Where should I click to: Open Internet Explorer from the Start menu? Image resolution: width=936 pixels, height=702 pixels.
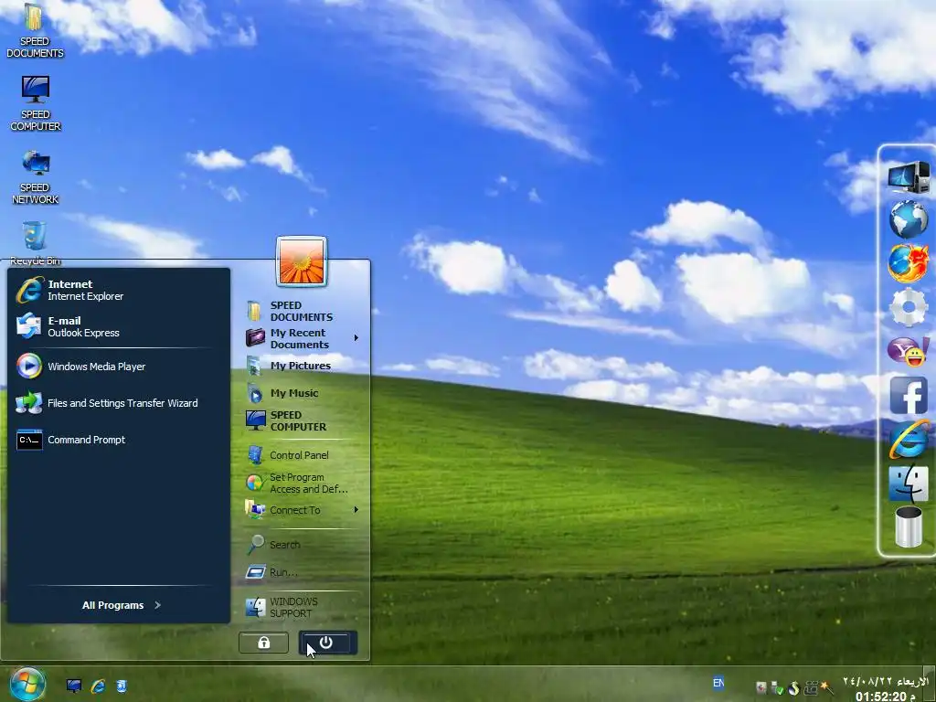point(118,290)
